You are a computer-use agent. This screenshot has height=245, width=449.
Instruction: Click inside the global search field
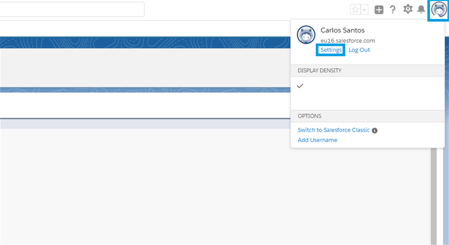coord(72,10)
